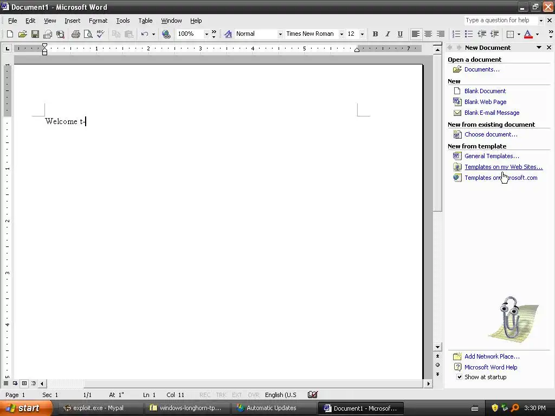Click the Open folder toolbar icon
The width and height of the screenshot is (555, 416).
click(x=22, y=34)
